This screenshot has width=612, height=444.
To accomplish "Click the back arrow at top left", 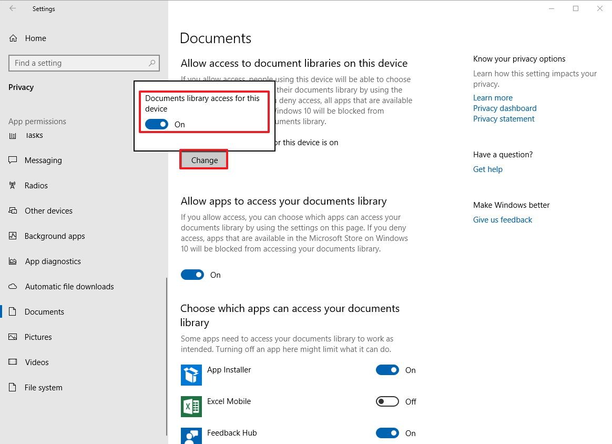I will 12,8.
